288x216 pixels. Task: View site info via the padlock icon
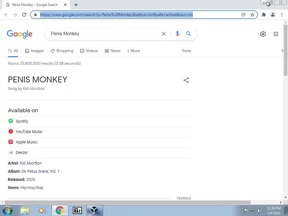(x=35, y=15)
